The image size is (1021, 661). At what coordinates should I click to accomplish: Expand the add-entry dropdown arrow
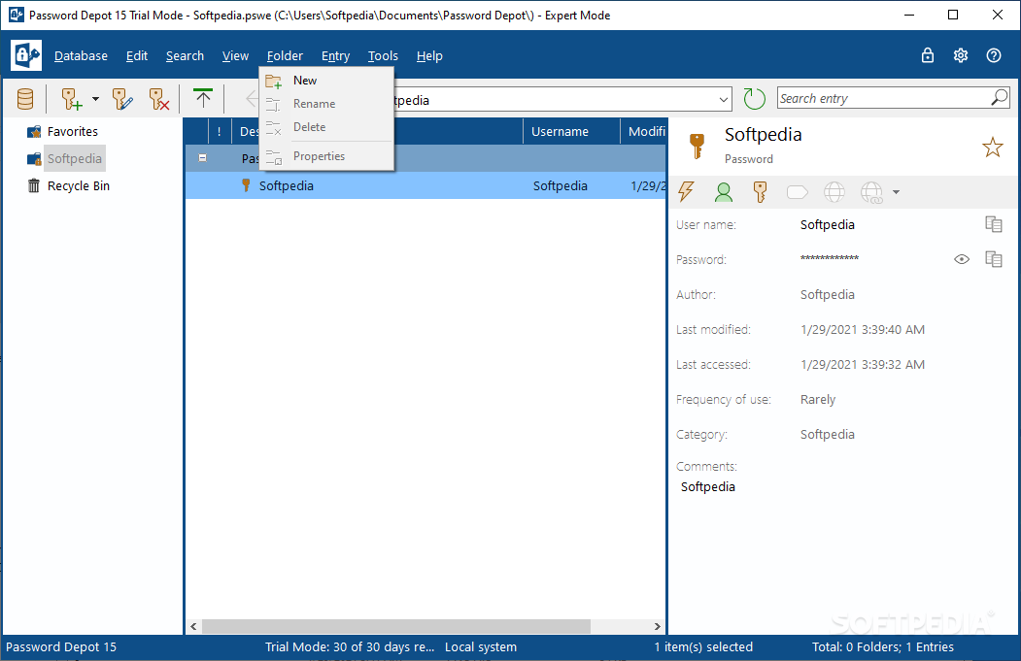point(96,99)
